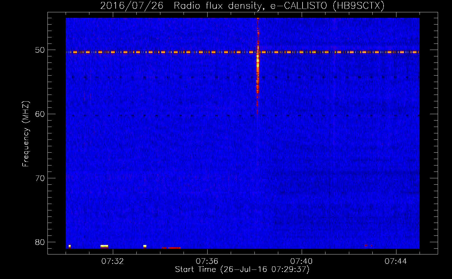Screen dimensions: 452x279
Task: Click the 80 frequency tick label
Action: pyautogui.click(x=40, y=242)
